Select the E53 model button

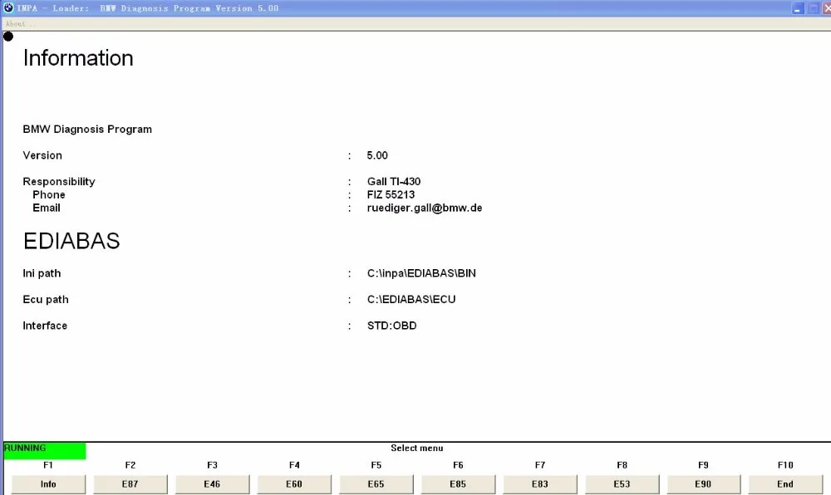622,484
